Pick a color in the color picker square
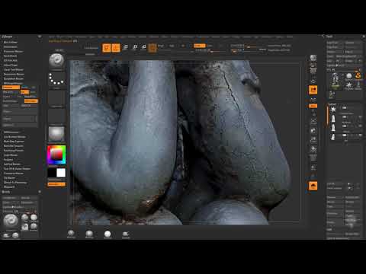 pyautogui.click(x=56, y=155)
